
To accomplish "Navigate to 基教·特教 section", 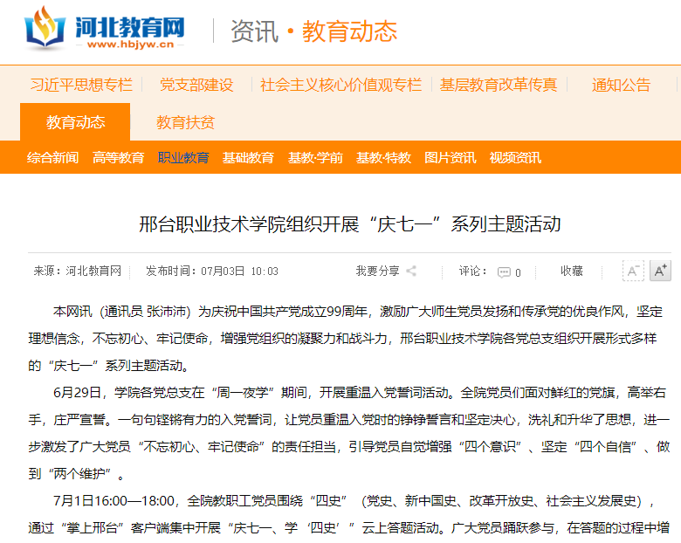I will click(x=383, y=158).
